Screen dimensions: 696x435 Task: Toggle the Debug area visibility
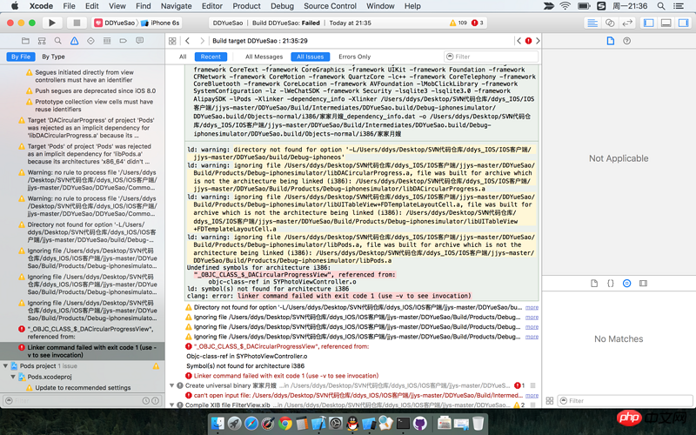[x=666, y=23]
